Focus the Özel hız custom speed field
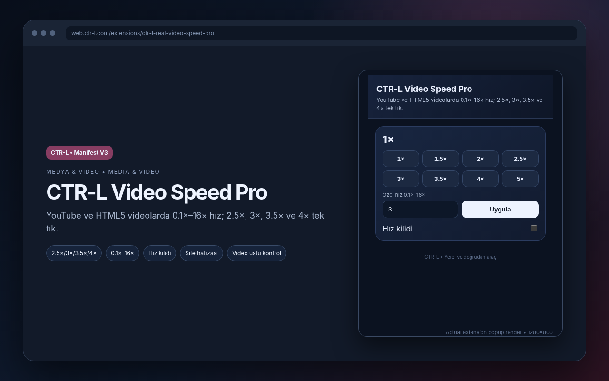The width and height of the screenshot is (609, 381). 420,210
